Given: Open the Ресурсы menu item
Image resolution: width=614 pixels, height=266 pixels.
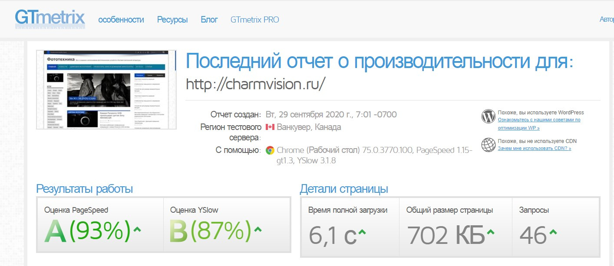Looking at the screenshot, I should tap(172, 19).
